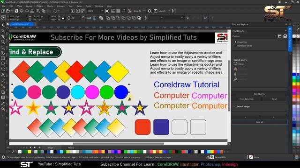Click the From Selection button
The height and width of the screenshot is (168, 300).
pyautogui.click(x=247, y=99)
